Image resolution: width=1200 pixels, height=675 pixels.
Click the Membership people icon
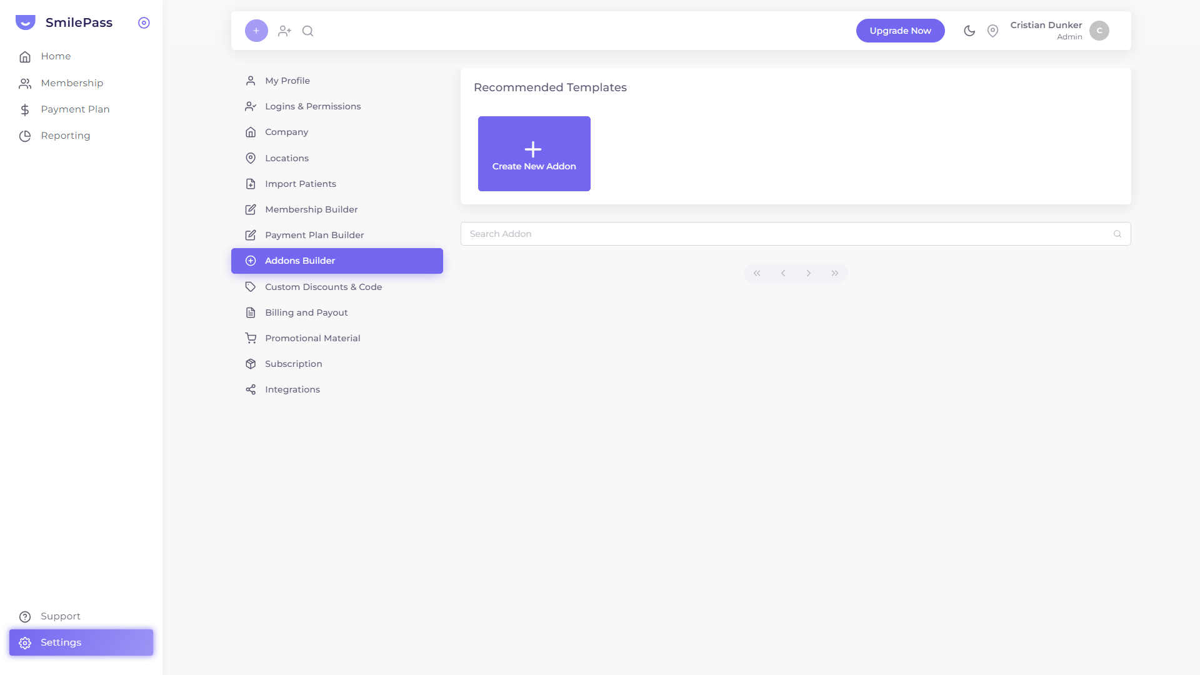[x=25, y=83]
